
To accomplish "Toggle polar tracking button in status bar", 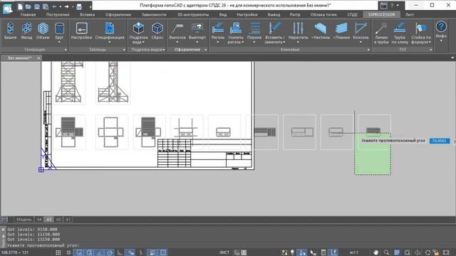I will [109, 252].
